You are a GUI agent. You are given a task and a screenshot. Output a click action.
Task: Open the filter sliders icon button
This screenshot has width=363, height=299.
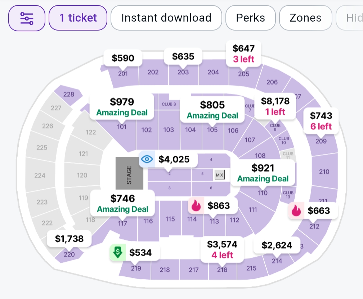click(x=27, y=18)
